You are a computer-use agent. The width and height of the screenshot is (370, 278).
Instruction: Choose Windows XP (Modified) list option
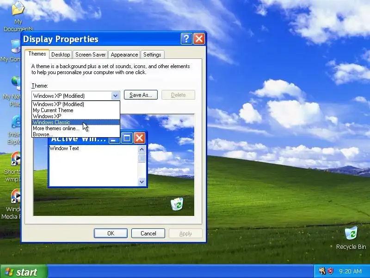tap(76, 104)
